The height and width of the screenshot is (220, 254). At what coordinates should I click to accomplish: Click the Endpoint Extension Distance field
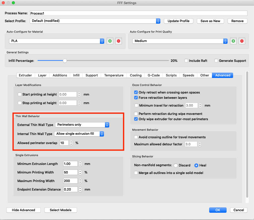coord(70,189)
